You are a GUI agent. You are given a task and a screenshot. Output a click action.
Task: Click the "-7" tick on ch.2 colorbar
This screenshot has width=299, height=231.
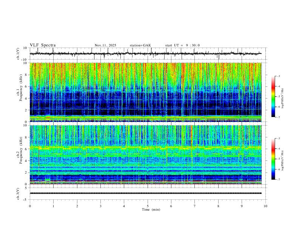coord(279,180)
